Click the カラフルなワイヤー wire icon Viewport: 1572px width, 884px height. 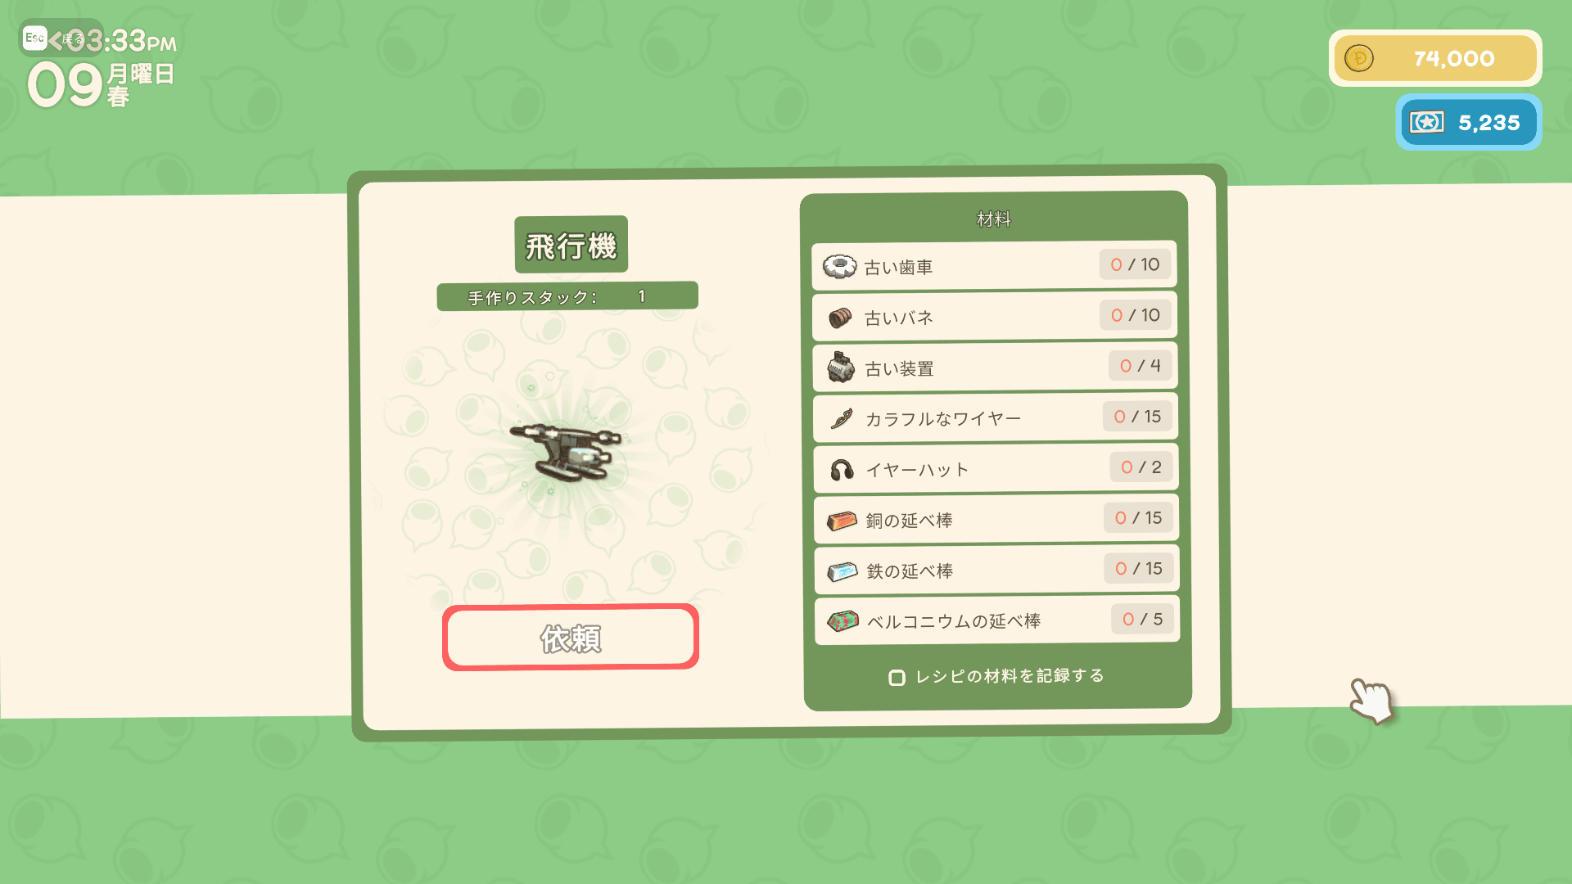pyautogui.click(x=841, y=418)
